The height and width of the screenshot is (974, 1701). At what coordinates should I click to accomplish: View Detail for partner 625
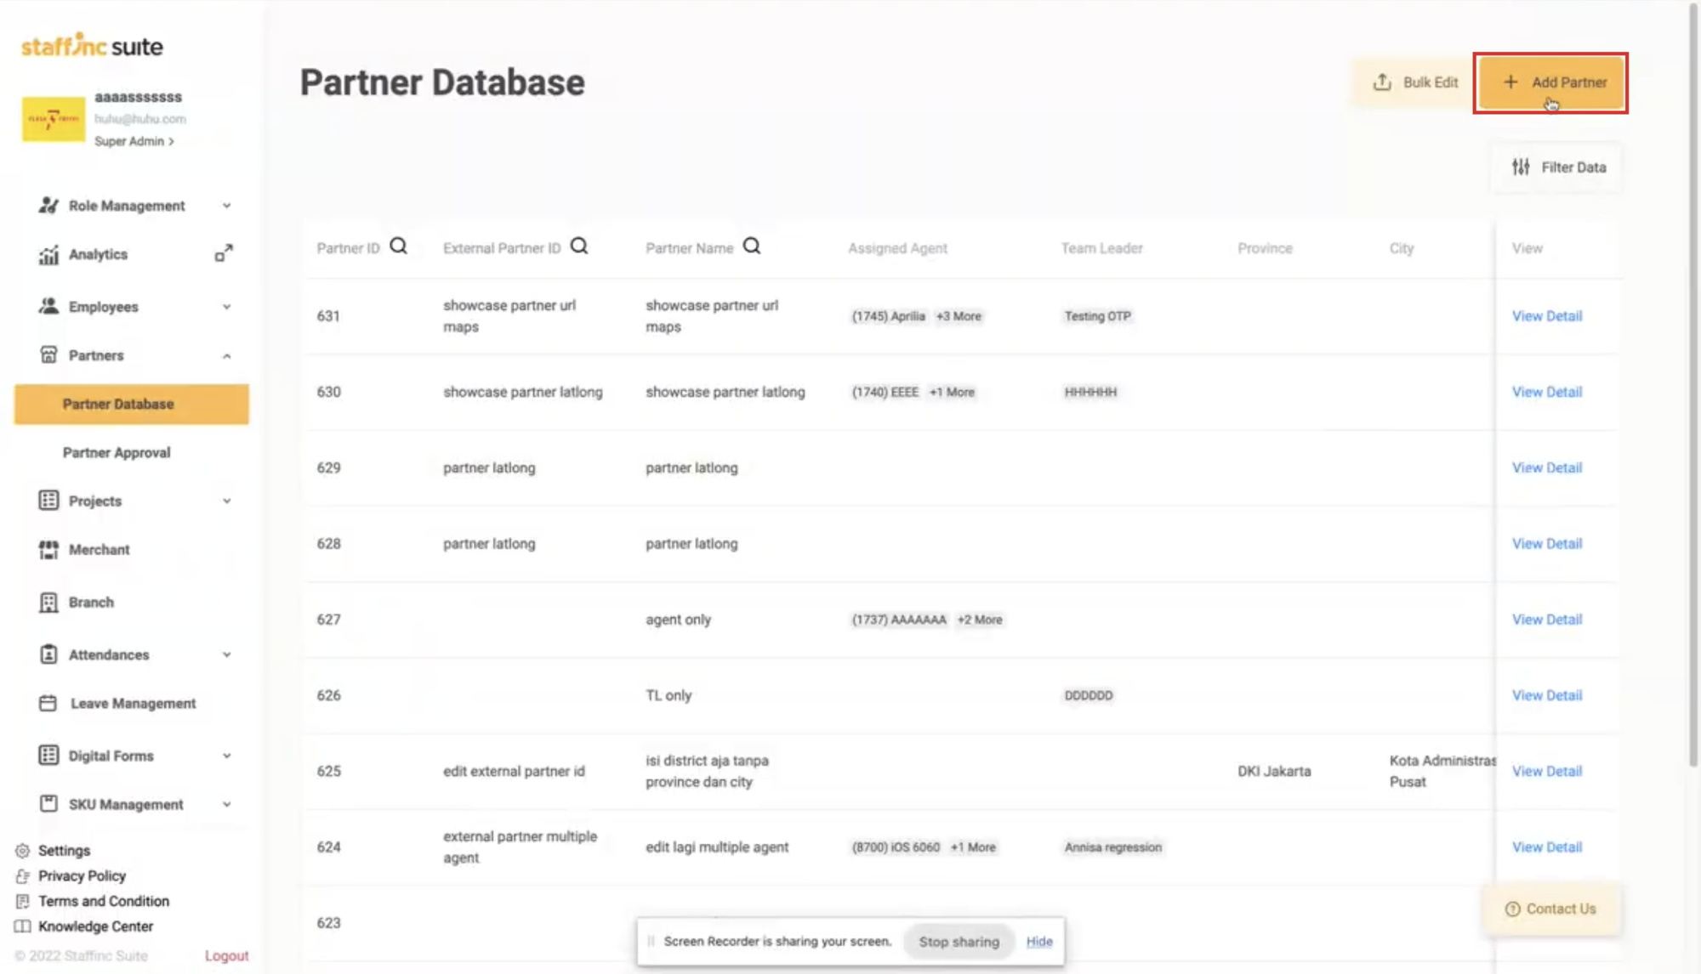1547,771
